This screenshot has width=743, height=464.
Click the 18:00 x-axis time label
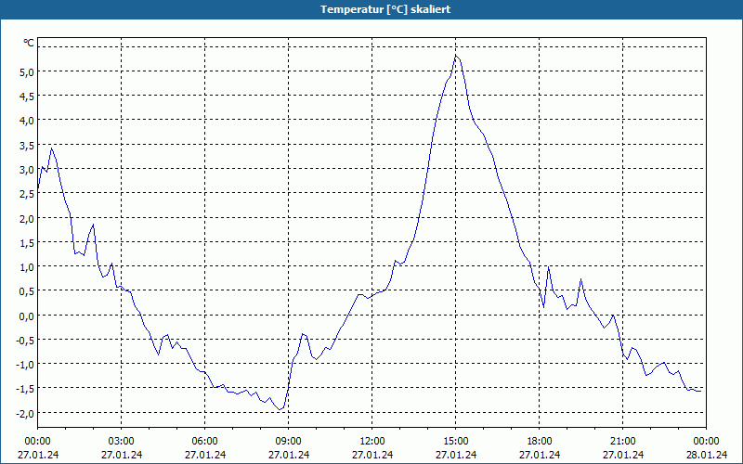click(540, 442)
